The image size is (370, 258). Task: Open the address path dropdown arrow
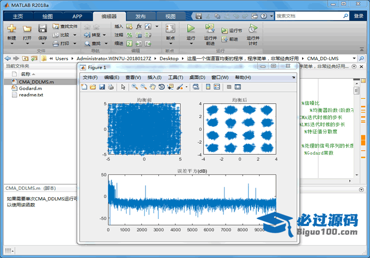(x=354, y=58)
